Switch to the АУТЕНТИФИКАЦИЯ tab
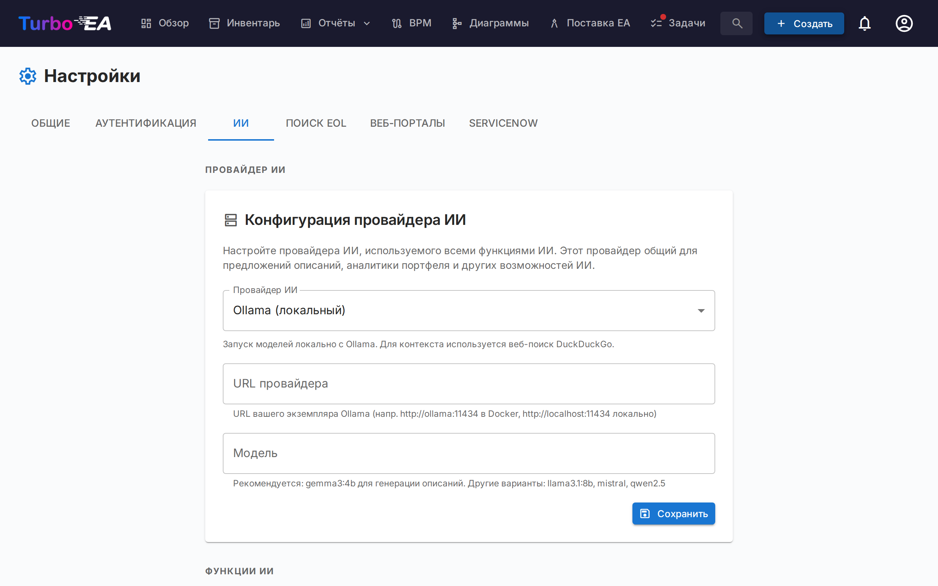 pos(145,123)
